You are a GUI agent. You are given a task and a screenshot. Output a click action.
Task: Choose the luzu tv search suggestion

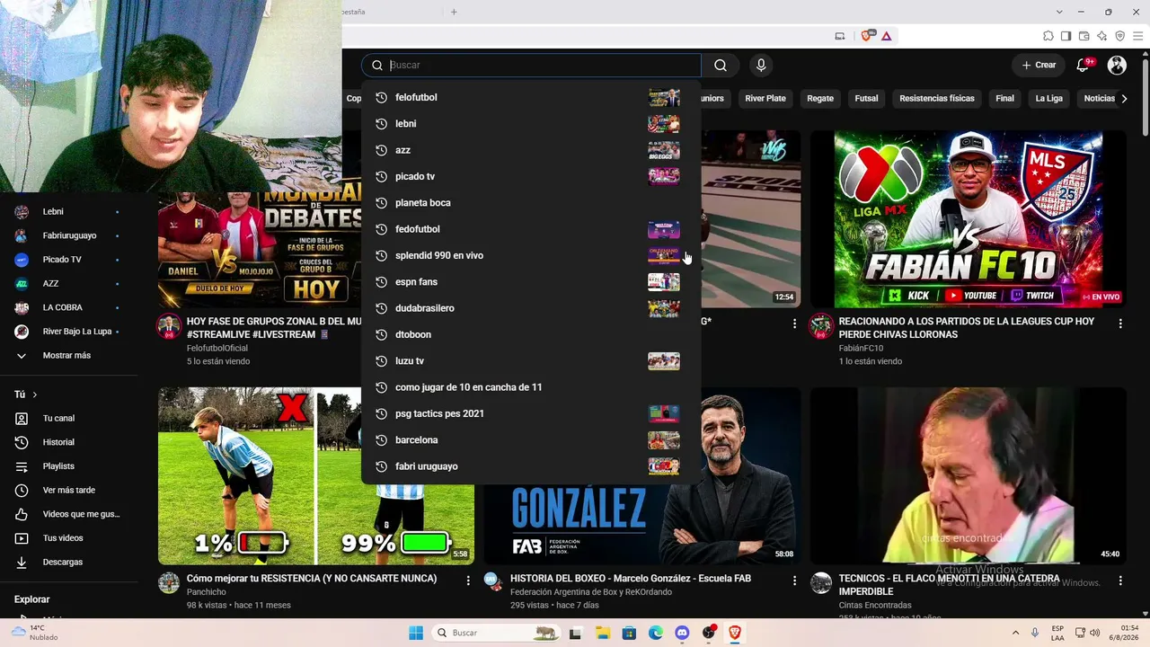coord(531,360)
